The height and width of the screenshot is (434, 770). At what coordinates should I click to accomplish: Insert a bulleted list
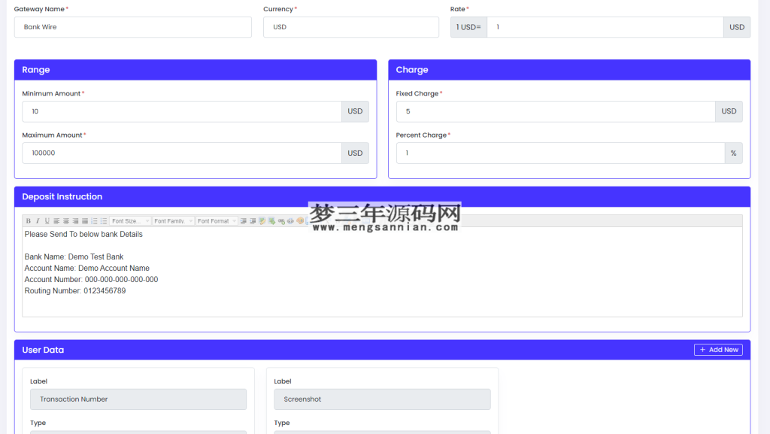(102, 220)
